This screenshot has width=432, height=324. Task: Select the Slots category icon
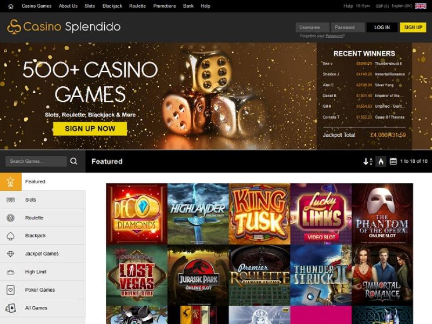10,200
